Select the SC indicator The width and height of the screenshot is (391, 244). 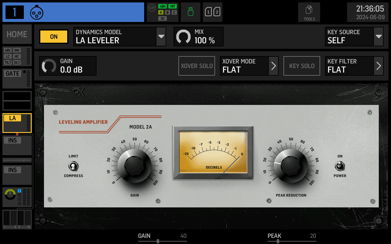(x=163, y=19)
